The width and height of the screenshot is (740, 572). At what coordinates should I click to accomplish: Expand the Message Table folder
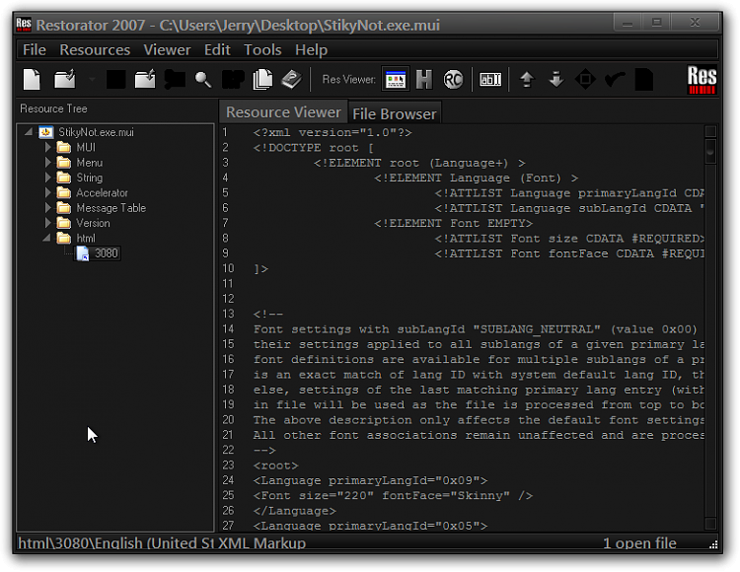(x=47, y=207)
